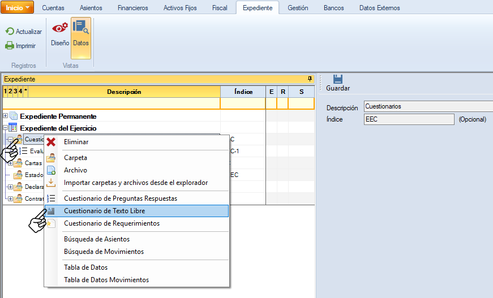Choose Búsqueda de Asientos option
Screen dimensions: 493x298
(97, 239)
